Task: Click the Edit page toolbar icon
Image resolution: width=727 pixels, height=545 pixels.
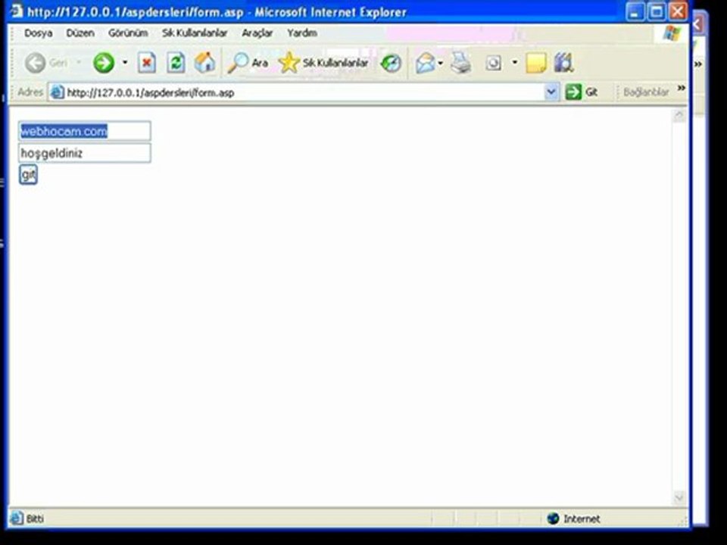Action: 494,63
